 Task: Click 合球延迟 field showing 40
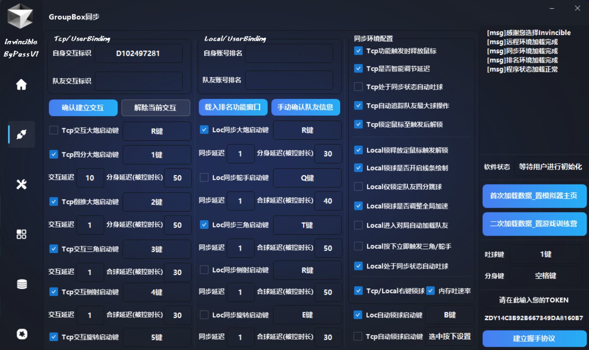[328, 201]
